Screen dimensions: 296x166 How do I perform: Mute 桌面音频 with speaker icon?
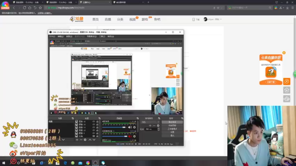(130, 127)
